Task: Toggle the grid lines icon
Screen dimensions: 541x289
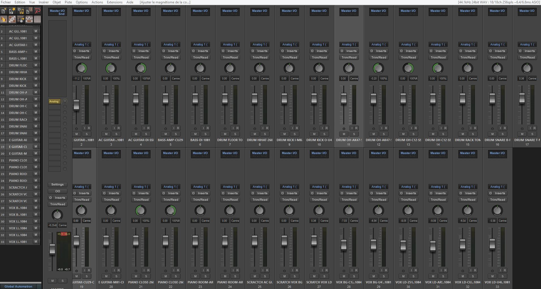Action: (x=37, y=19)
